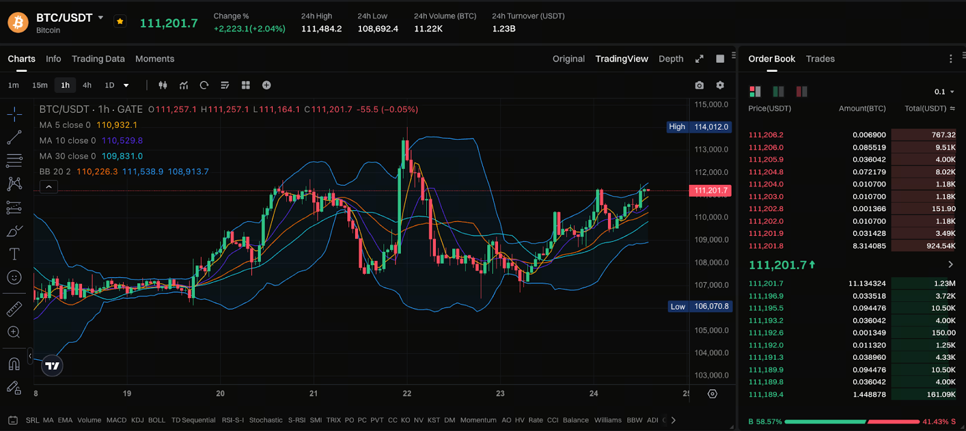
Task: Open the Depth chart tab
Action: pyautogui.click(x=671, y=59)
